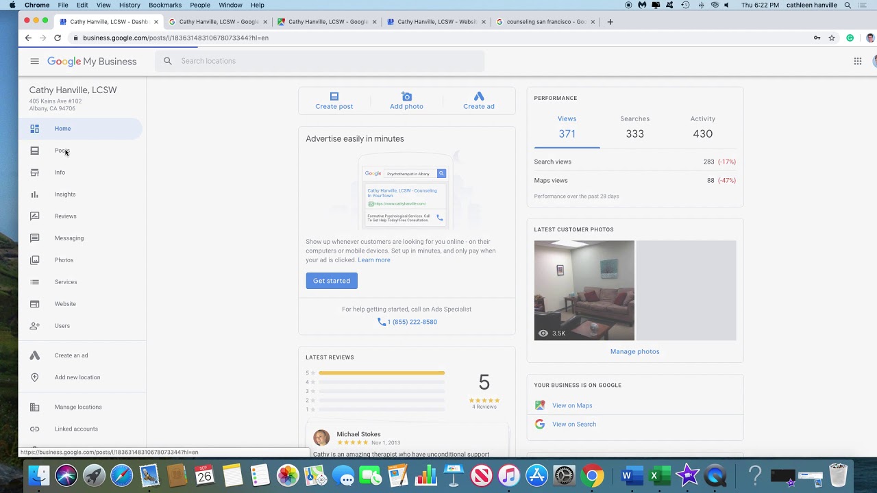The height and width of the screenshot is (493, 877).
Task: Click the Add photo camera icon
Action: (x=406, y=97)
